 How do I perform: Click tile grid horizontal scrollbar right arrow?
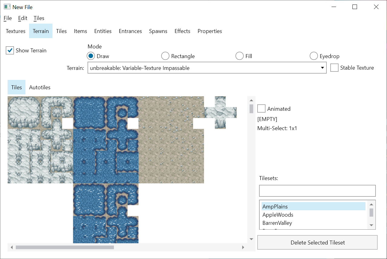coord(243,247)
